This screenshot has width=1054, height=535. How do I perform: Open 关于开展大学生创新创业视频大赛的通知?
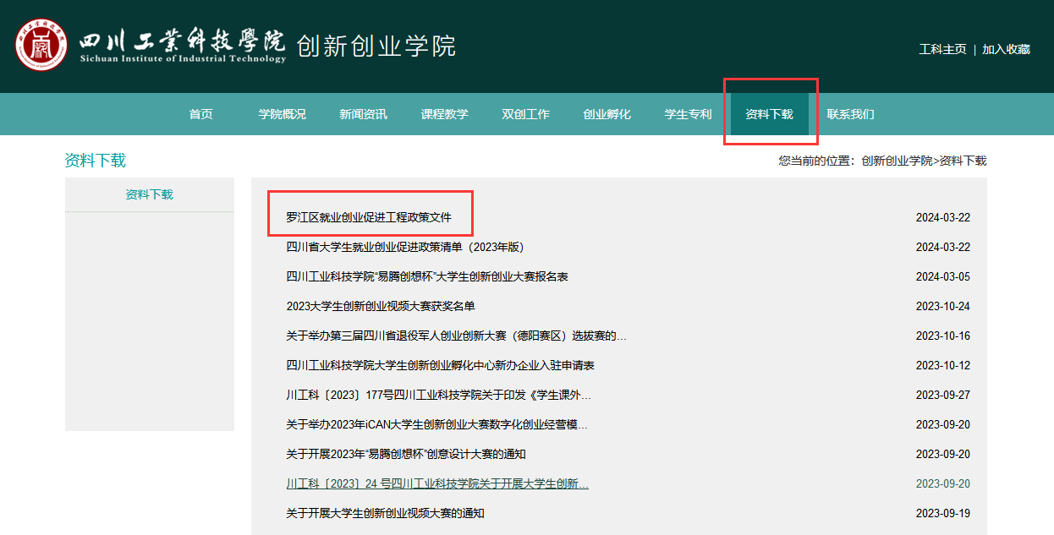coord(385,513)
